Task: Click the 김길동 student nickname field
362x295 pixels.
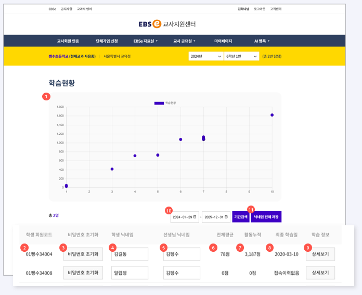Action: click(x=130, y=254)
